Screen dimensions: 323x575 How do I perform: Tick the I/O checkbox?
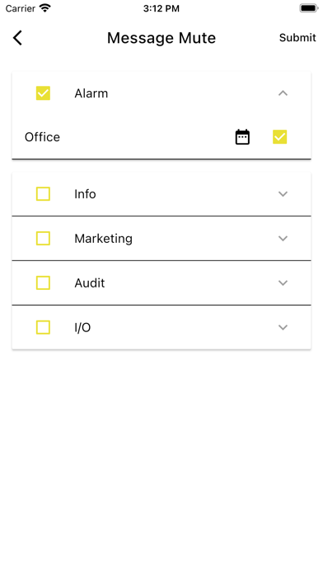point(43,327)
